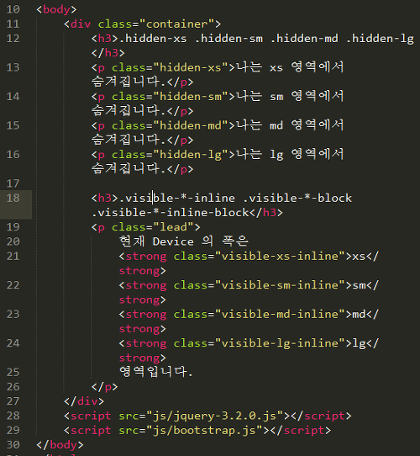The height and width of the screenshot is (456, 420).
Task: Click the 영역입니다. text on line 25
Action: coord(156,372)
